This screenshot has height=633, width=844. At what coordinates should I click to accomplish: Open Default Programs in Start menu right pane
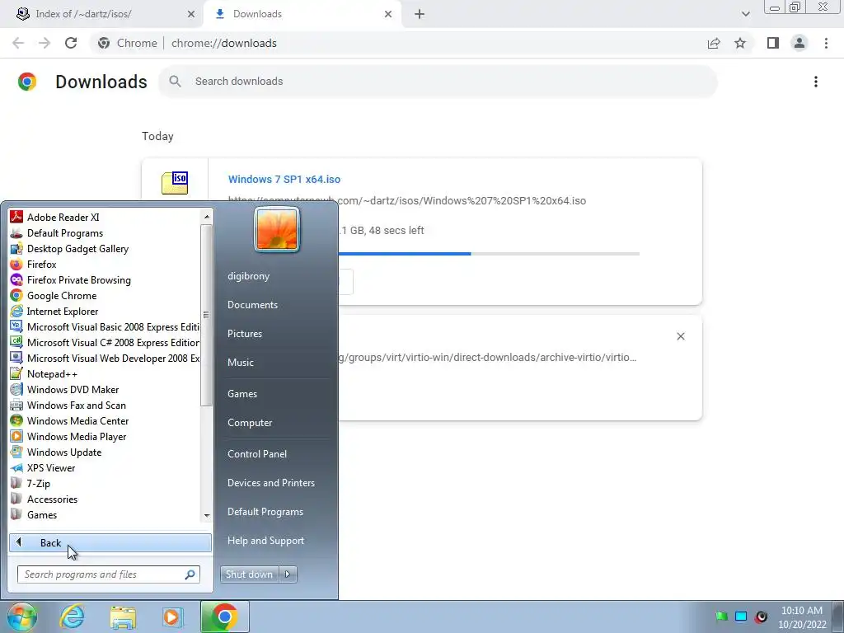[265, 511]
